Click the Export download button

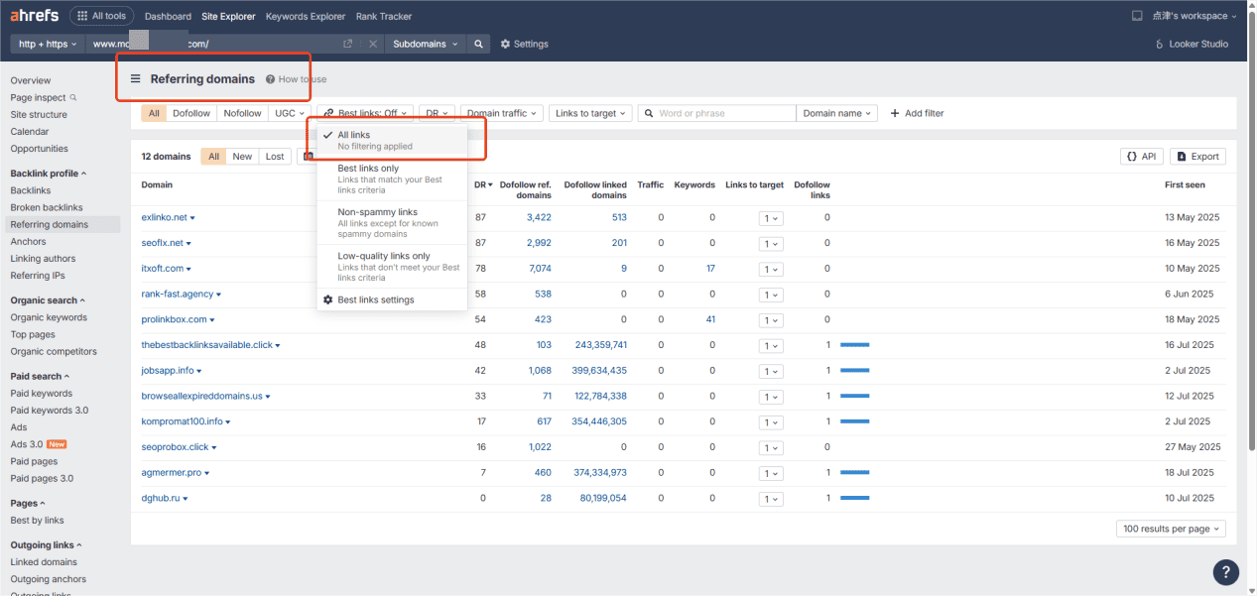pyautogui.click(x=1197, y=157)
